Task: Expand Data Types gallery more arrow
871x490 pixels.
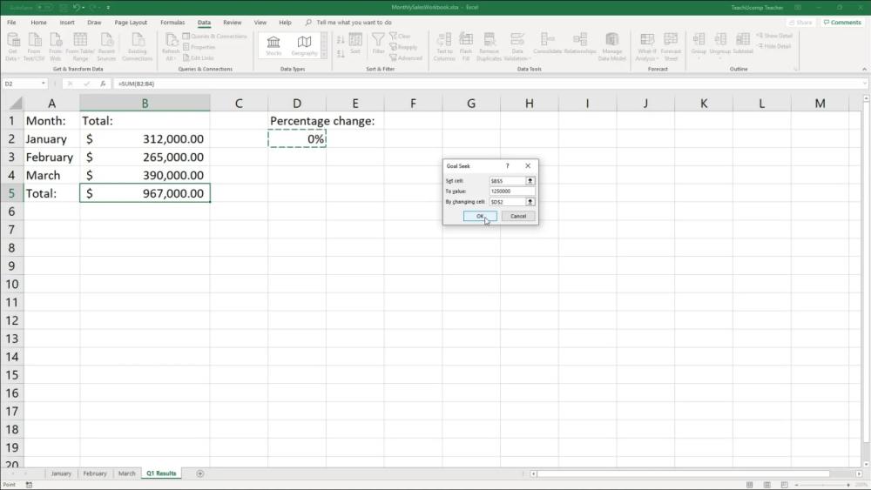Action: coord(324,54)
